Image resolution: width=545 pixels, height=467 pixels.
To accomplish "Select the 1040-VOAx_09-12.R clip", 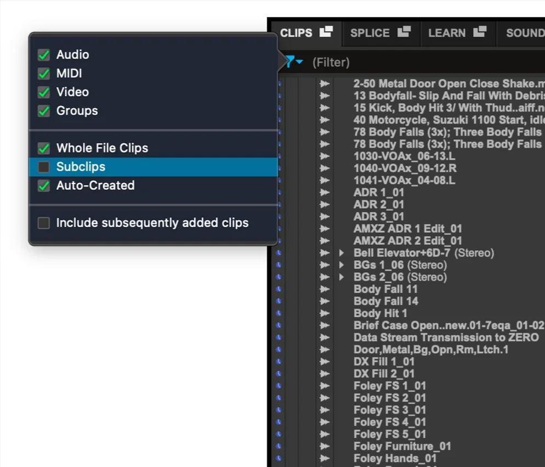I will point(405,168).
